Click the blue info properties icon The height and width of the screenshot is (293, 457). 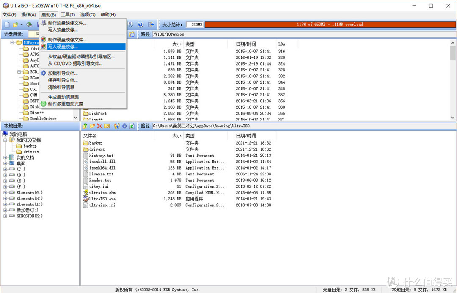tap(131, 25)
